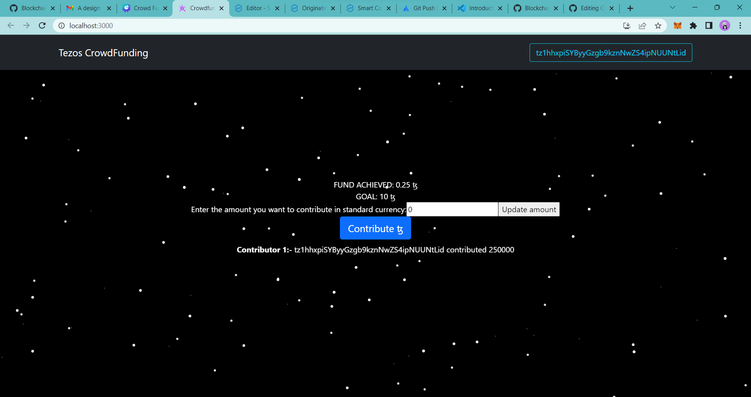Screen dimensions: 751x397
Task: Bookmark the page with the star icon
Action: [x=658, y=25]
